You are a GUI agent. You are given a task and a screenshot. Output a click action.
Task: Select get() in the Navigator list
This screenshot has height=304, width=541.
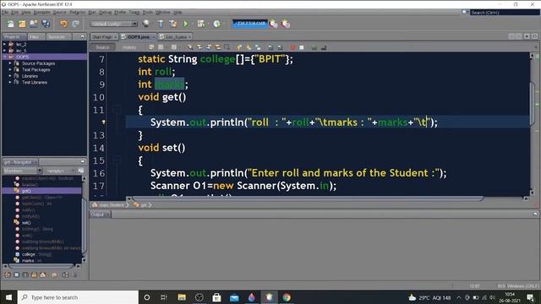click(x=26, y=191)
